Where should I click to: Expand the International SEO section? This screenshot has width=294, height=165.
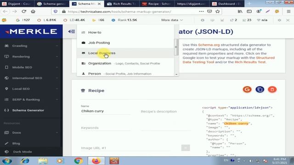pos(31,78)
